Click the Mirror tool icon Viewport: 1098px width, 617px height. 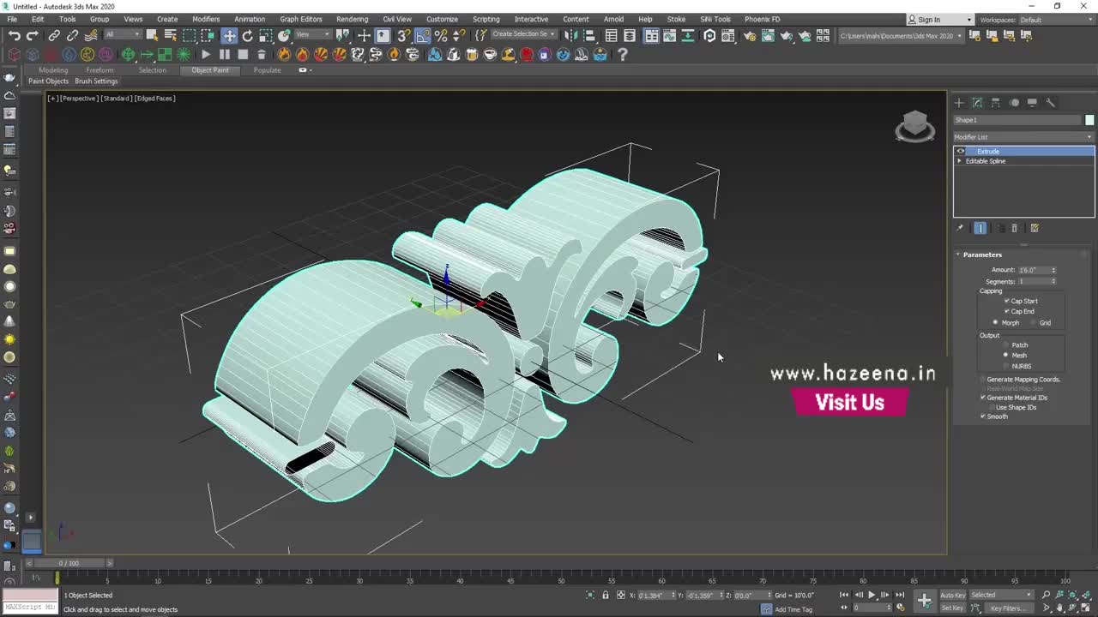pyautogui.click(x=570, y=35)
